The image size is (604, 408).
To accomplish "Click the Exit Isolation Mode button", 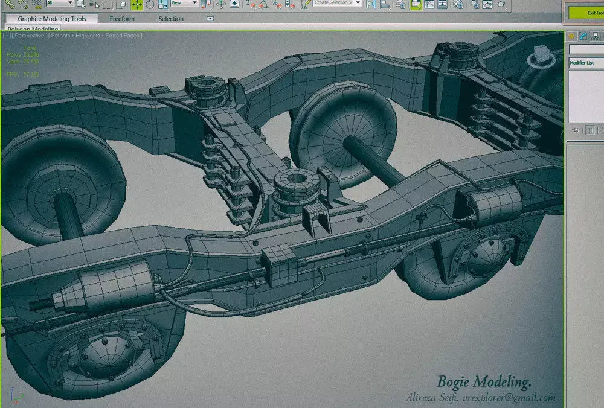I will pos(591,13).
